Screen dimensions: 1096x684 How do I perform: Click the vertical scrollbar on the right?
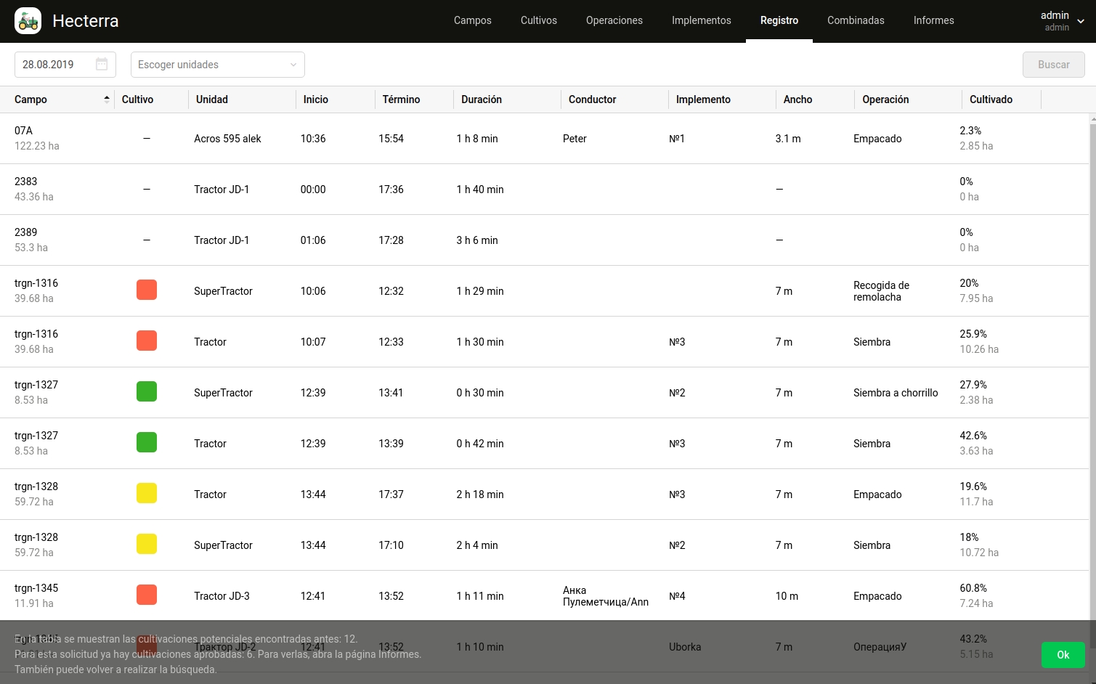point(1092,290)
